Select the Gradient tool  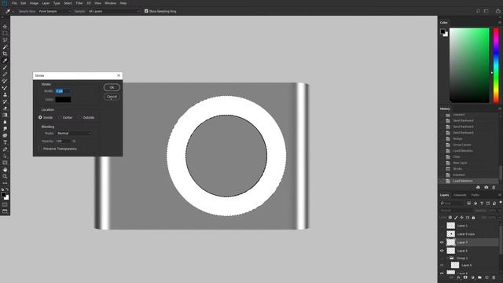click(5, 116)
